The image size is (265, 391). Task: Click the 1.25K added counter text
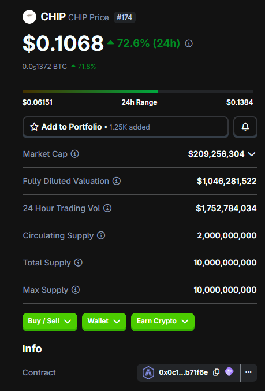coord(130,127)
